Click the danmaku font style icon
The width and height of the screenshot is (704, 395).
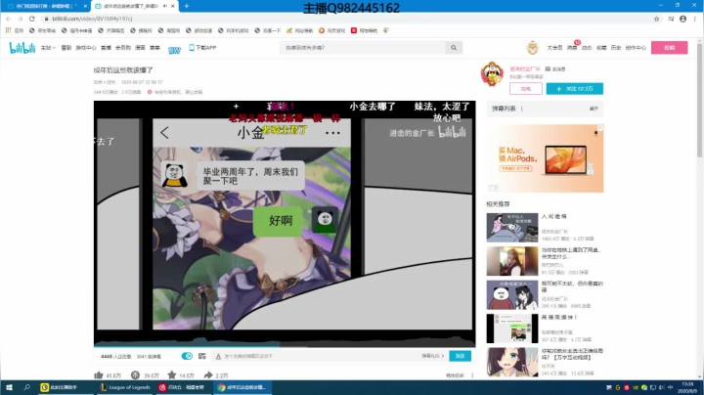[218, 356]
